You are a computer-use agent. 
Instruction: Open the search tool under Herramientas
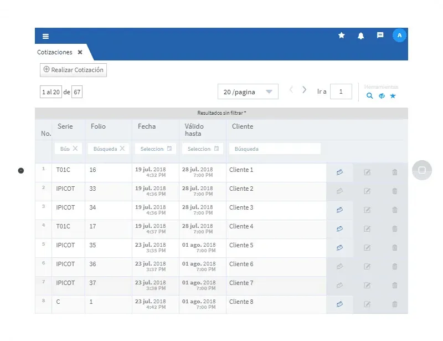(370, 95)
